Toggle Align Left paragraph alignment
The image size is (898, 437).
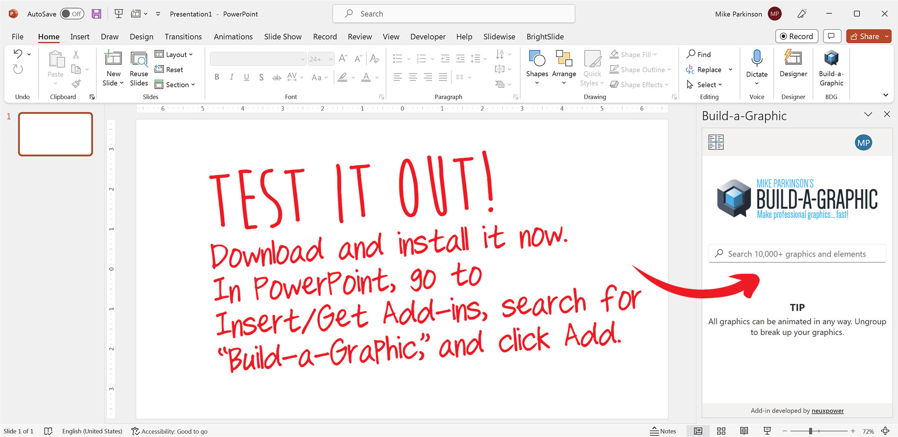point(398,77)
